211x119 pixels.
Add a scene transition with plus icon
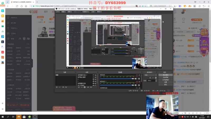tap(150, 78)
